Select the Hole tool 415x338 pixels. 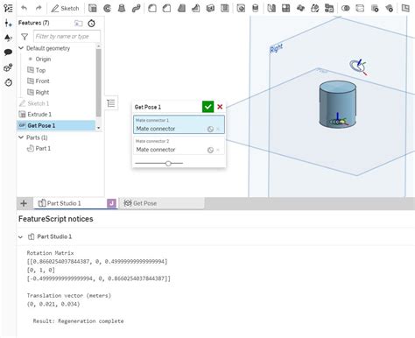point(225,9)
